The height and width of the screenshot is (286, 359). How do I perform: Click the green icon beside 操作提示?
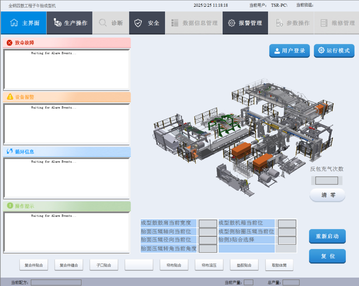tap(10, 206)
